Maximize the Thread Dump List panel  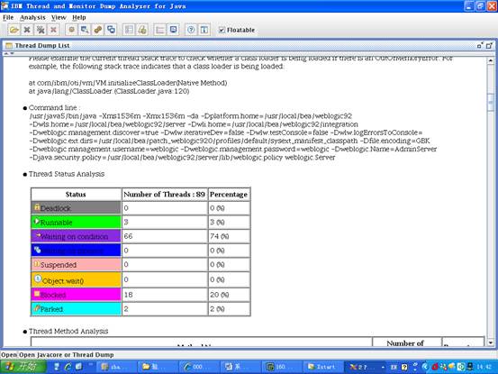pyautogui.click(x=489, y=46)
